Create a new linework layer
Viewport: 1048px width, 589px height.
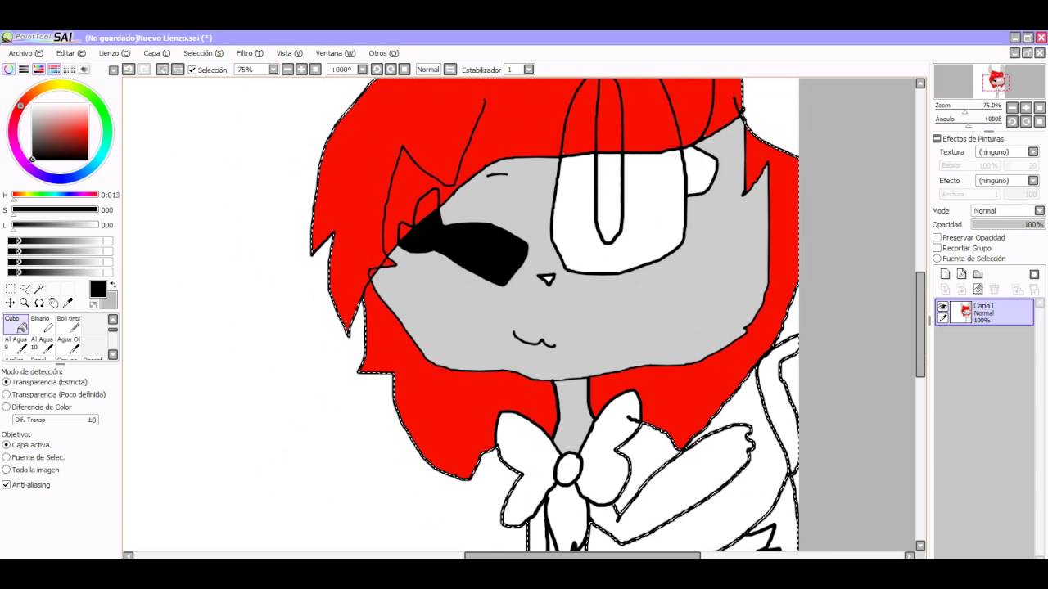(x=961, y=274)
